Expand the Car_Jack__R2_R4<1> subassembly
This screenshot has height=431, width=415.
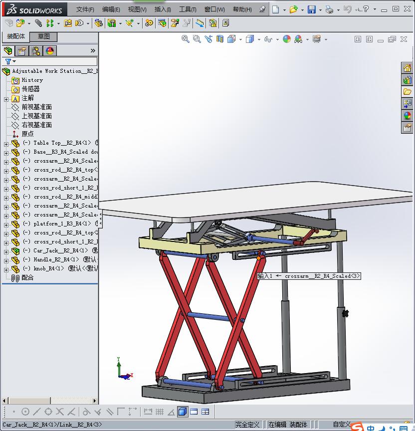tap(6, 252)
